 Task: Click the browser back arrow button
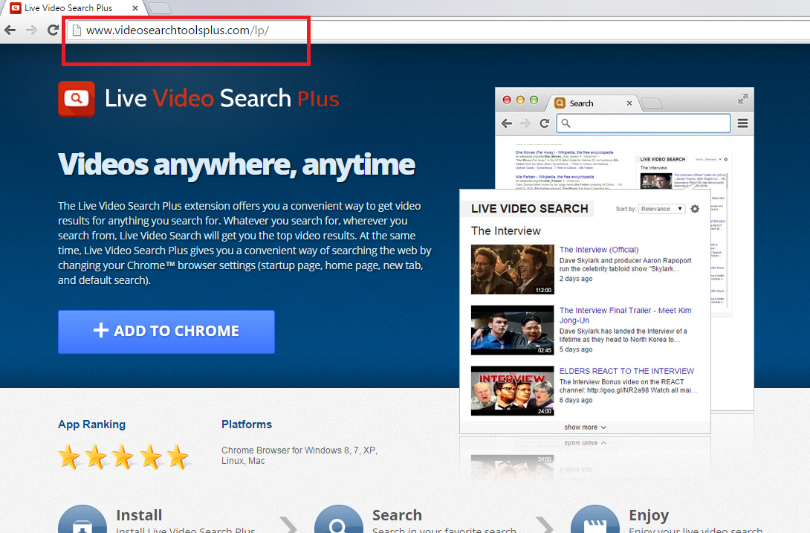pyautogui.click(x=10, y=30)
